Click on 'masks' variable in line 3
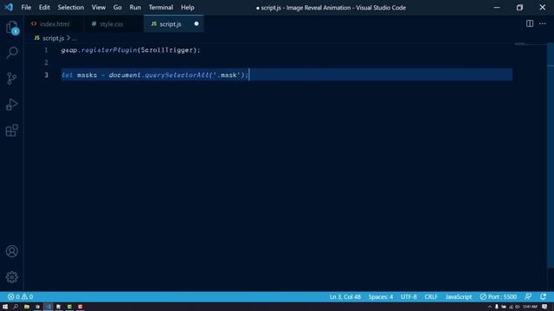The image size is (554, 311). [87, 75]
